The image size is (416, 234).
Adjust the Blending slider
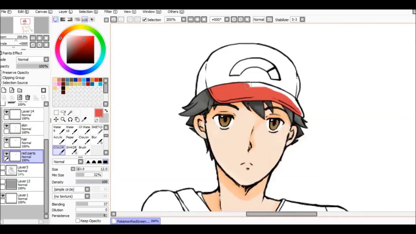[92, 204]
